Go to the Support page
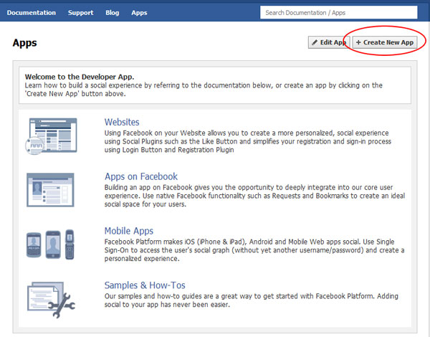The width and height of the screenshot is (430, 337). (80, 13)
